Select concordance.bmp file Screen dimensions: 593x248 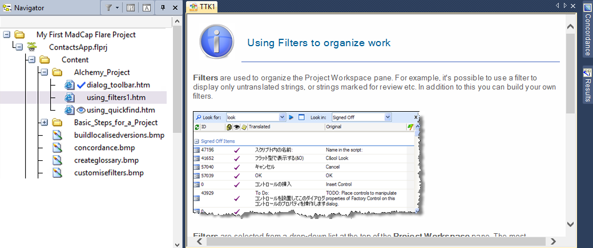[104, 148]
